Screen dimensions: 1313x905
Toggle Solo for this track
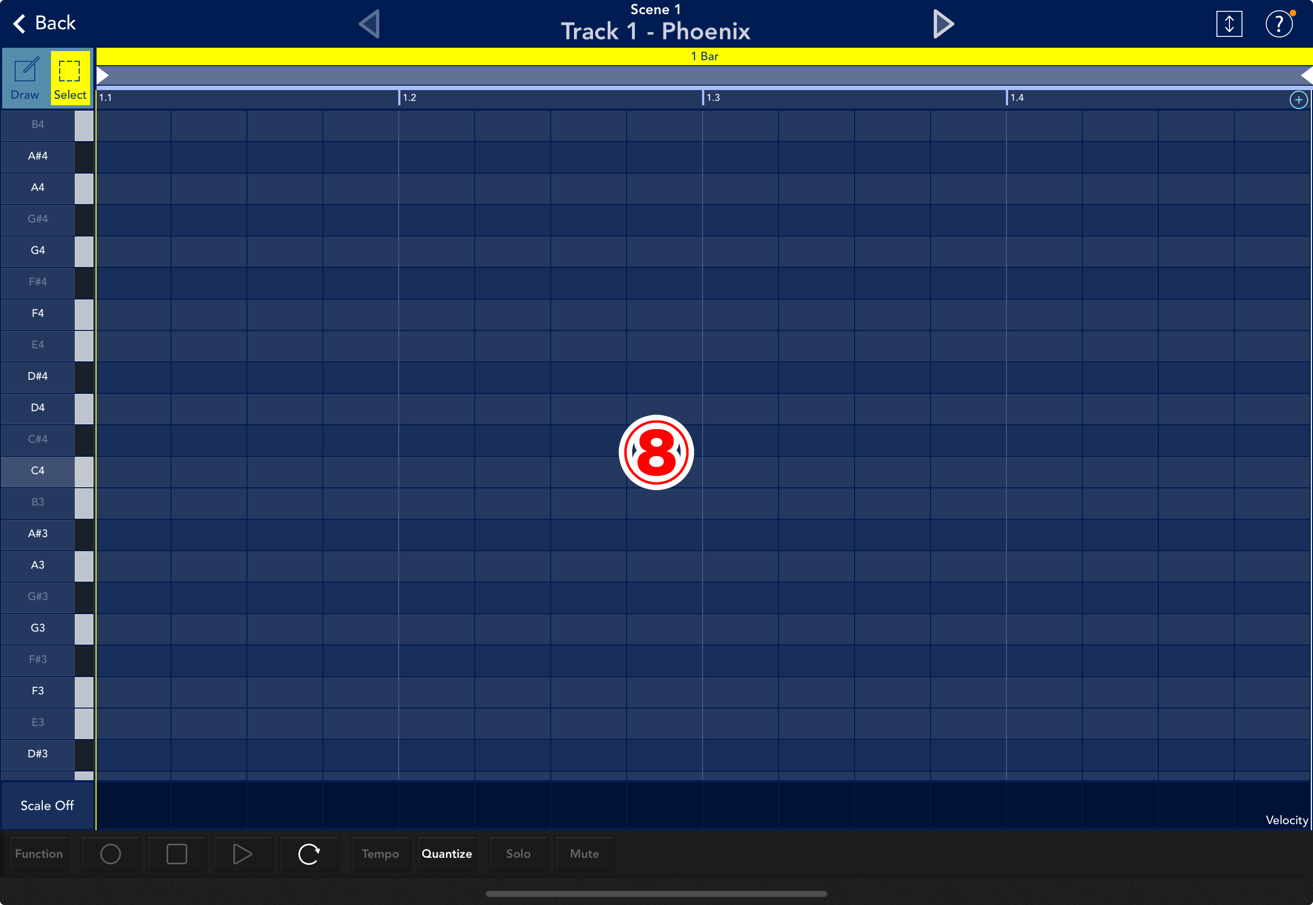pyautogui.click(x=518, y=854)
